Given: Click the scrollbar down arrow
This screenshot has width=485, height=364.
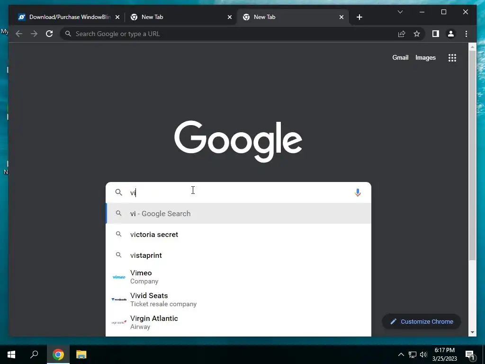Looking at the screenshot, I should click(472, 332).
